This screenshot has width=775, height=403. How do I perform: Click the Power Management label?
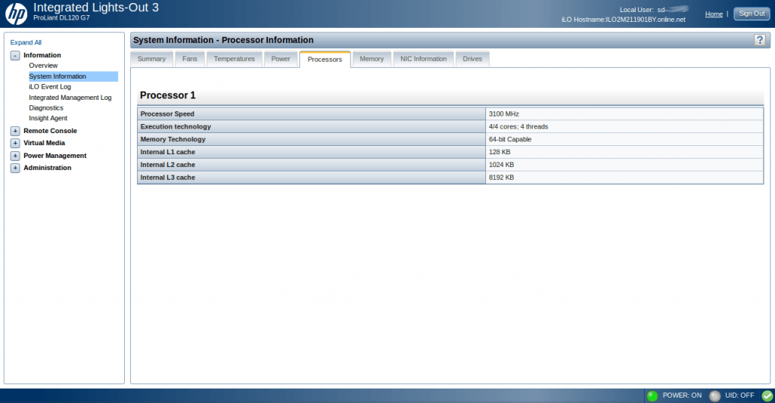coord(54,156)
